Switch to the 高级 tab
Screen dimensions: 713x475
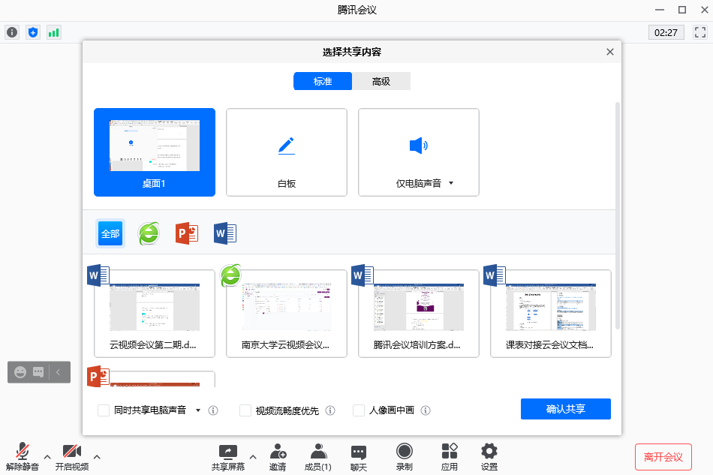point(381,81)
